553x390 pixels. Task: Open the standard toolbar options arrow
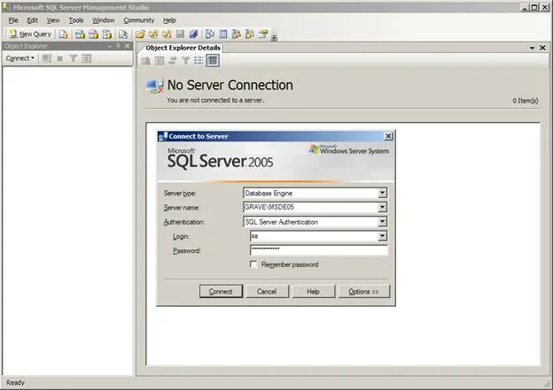pos(274,37)
